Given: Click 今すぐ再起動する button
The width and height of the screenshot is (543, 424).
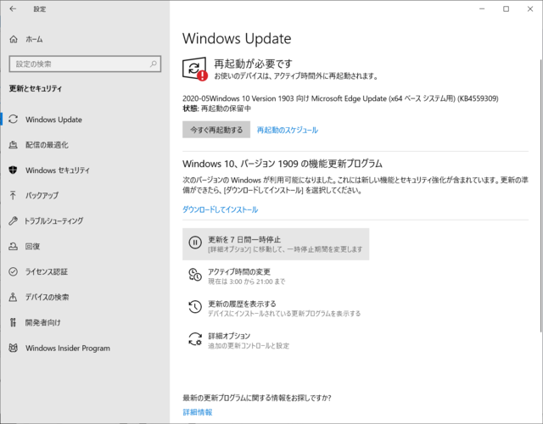Looking at the screenshot, I should tap(216, 130).
